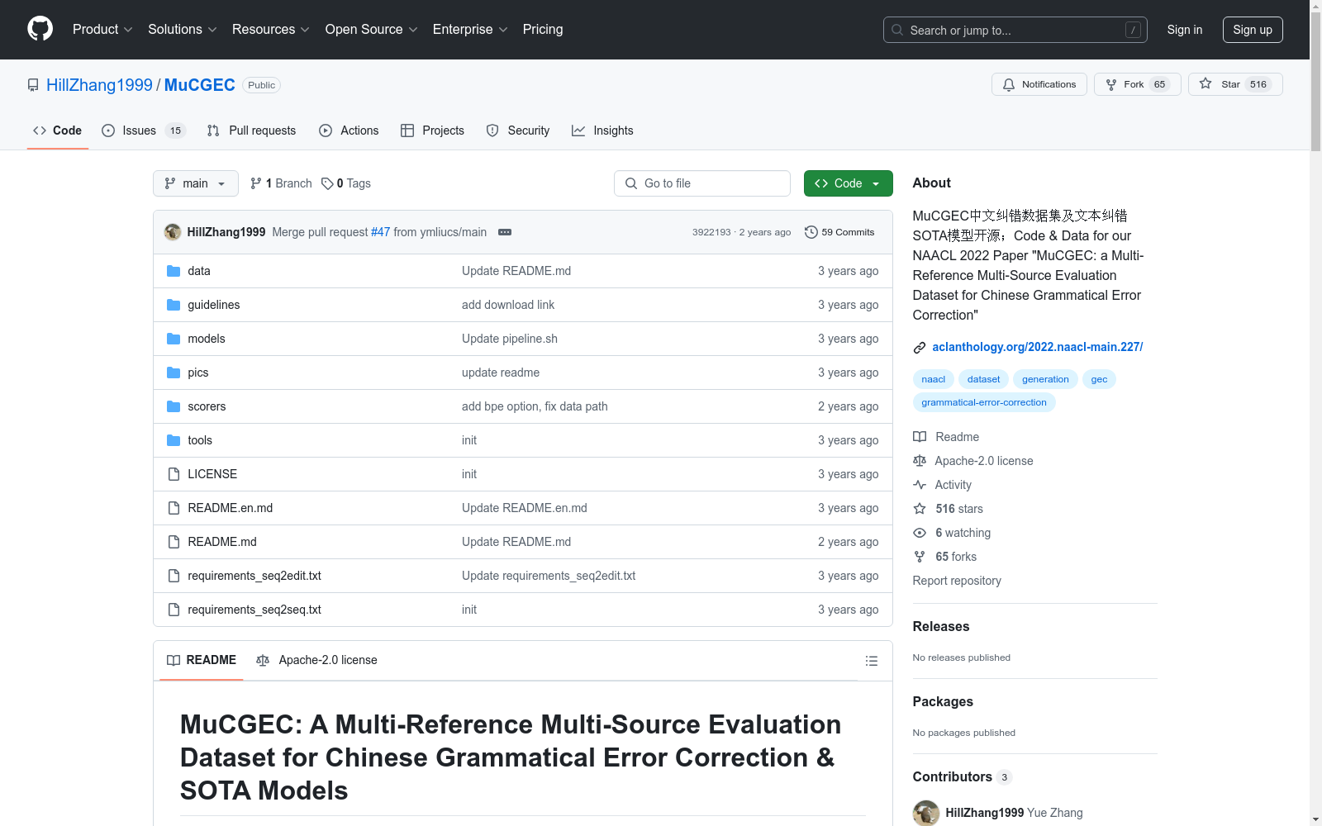Image resolution: width=1322 pixels, height=826 pixels.
Task: Click the generation topic tag
Action: tap(1045, 379)
